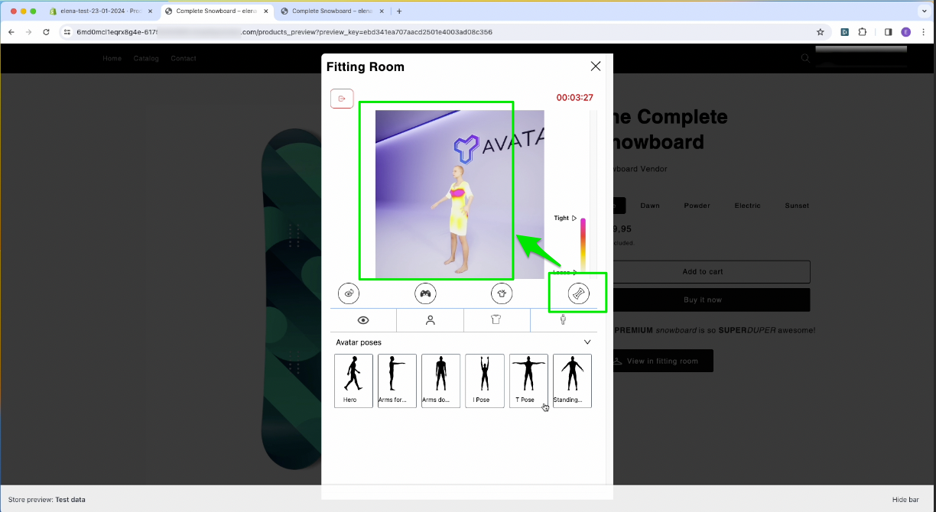Screen dimensions: 936x512
Task: Choose the Powder color variant
Action: coord(697,206)
